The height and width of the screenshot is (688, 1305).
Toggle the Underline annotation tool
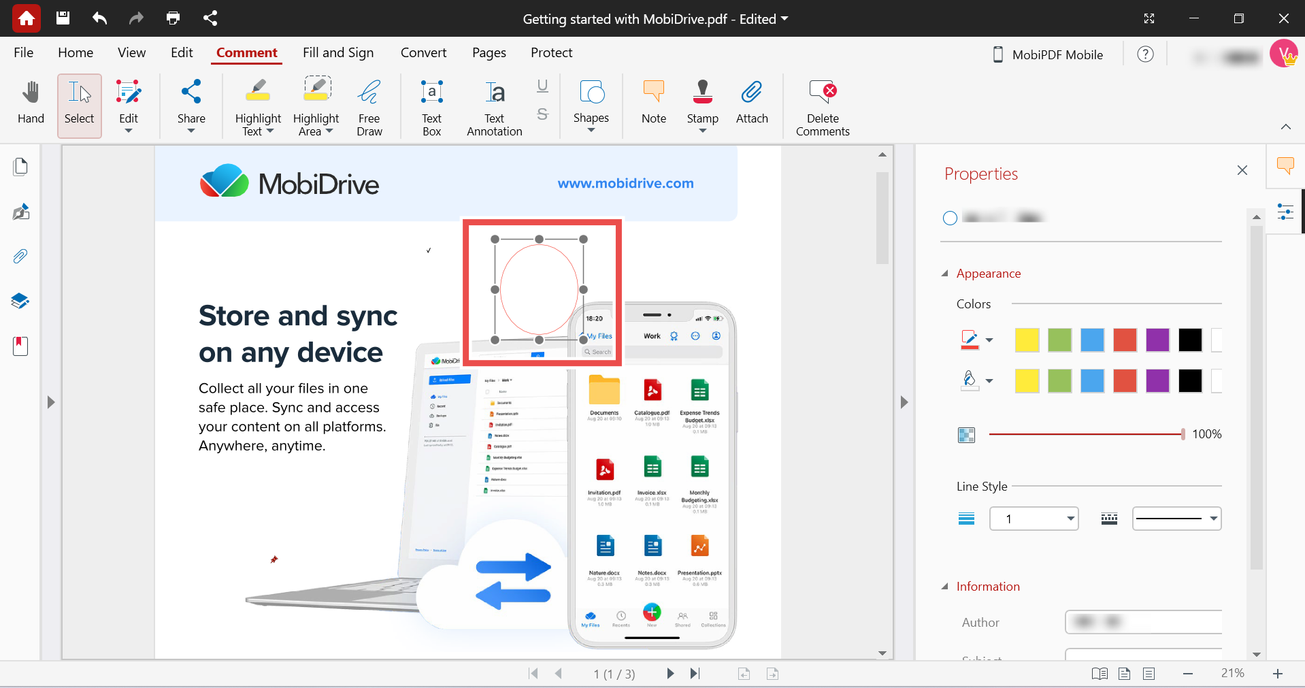pyautogui.click(x=542, y=85)
